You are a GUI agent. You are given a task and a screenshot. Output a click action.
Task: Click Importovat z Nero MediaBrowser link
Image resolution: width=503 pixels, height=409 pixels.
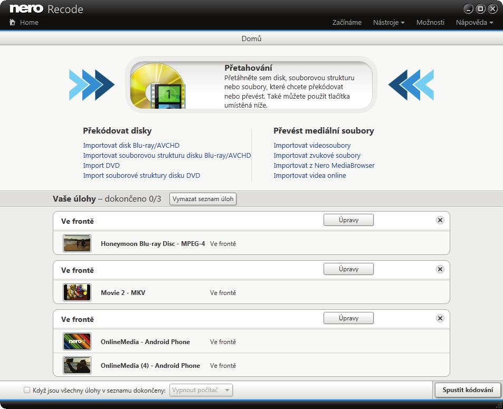[x=324, y=165]
